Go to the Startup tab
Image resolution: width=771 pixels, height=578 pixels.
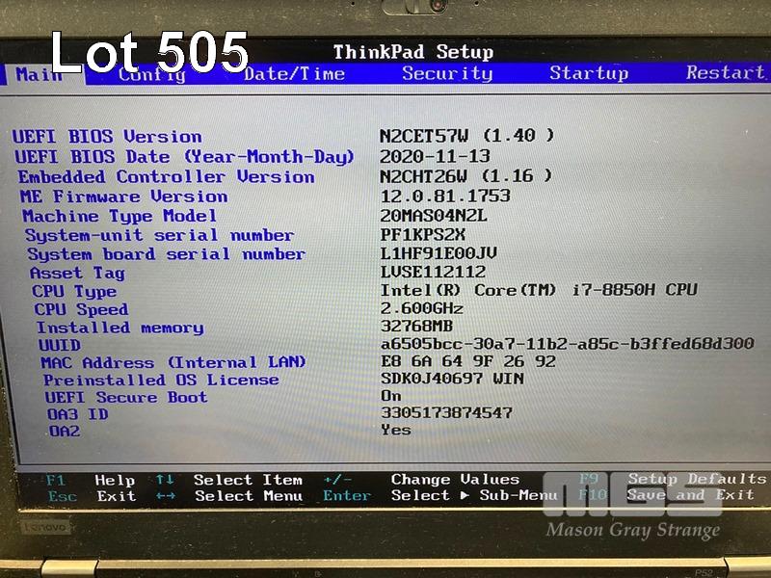coord(588,73)
